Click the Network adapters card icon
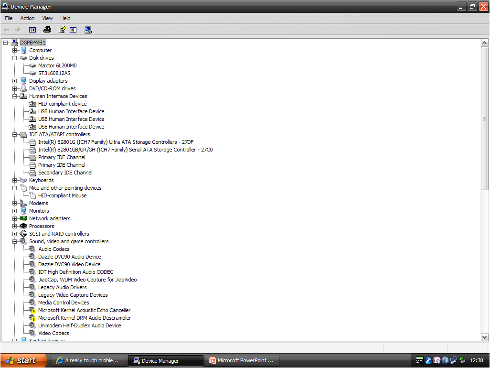490x368 pixels. (23, 218)
